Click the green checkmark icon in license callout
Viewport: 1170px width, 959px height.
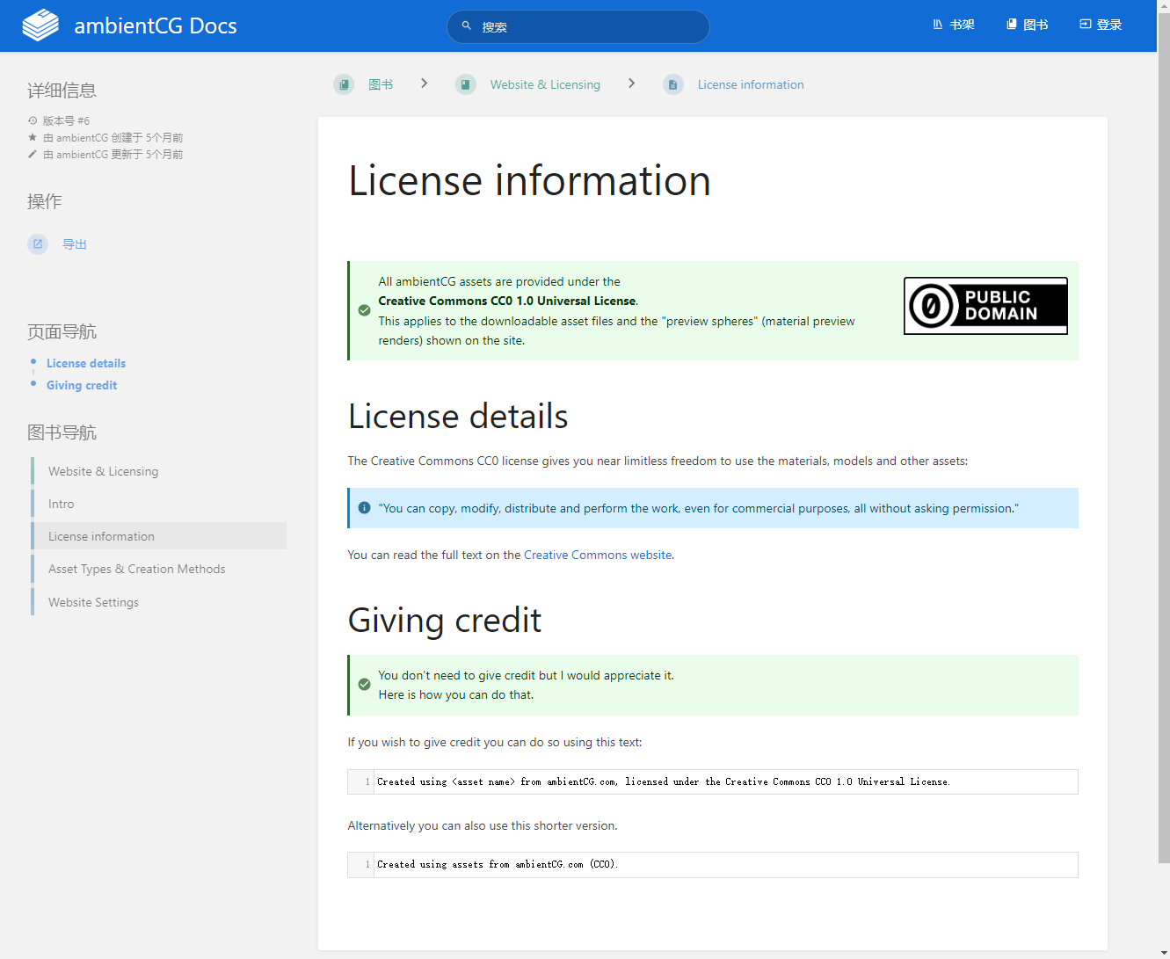pos(364,310)
